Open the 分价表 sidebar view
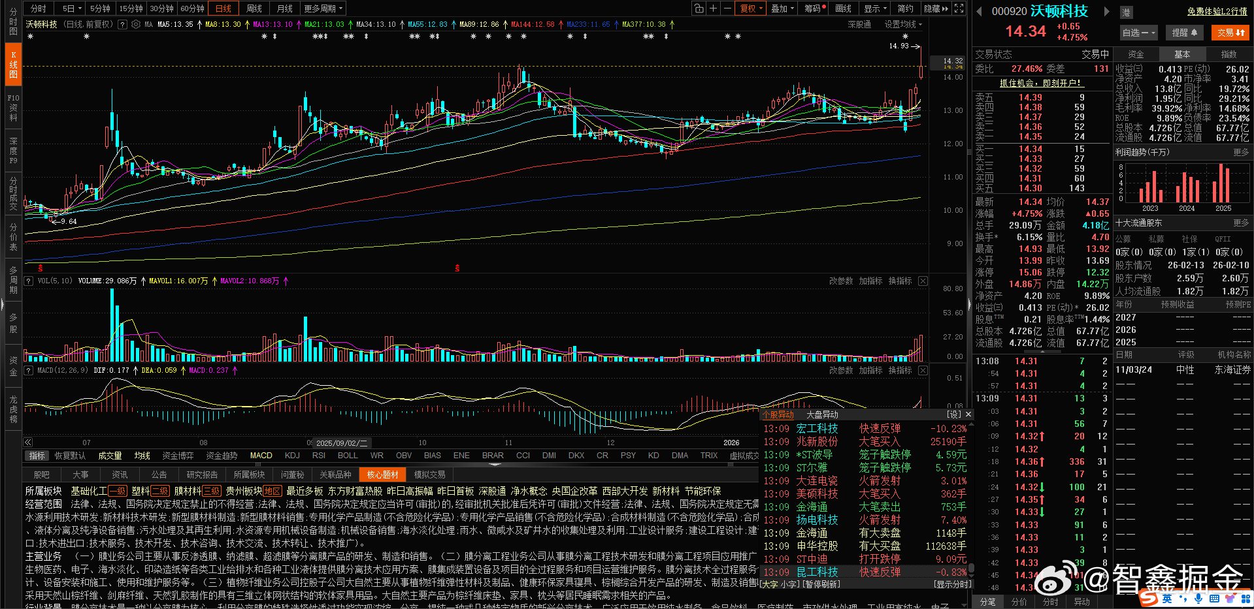Screen dimensions: 1254x609 click(13, 237)
